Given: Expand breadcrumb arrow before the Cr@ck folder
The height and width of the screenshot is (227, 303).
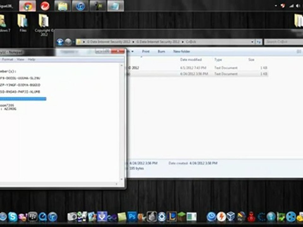Looking at the screenshot, I should click(x=183, y=42).
